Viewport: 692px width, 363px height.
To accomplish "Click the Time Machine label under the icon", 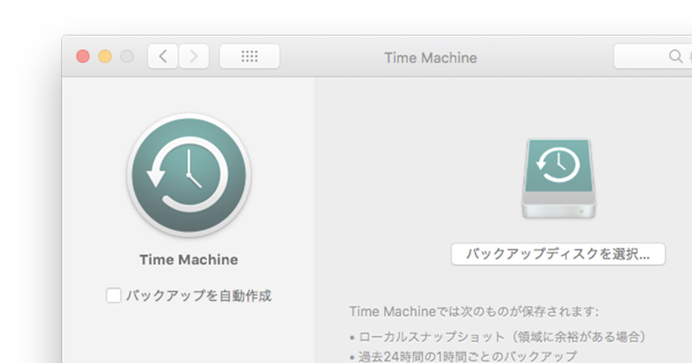I will [x=189, y=260].
